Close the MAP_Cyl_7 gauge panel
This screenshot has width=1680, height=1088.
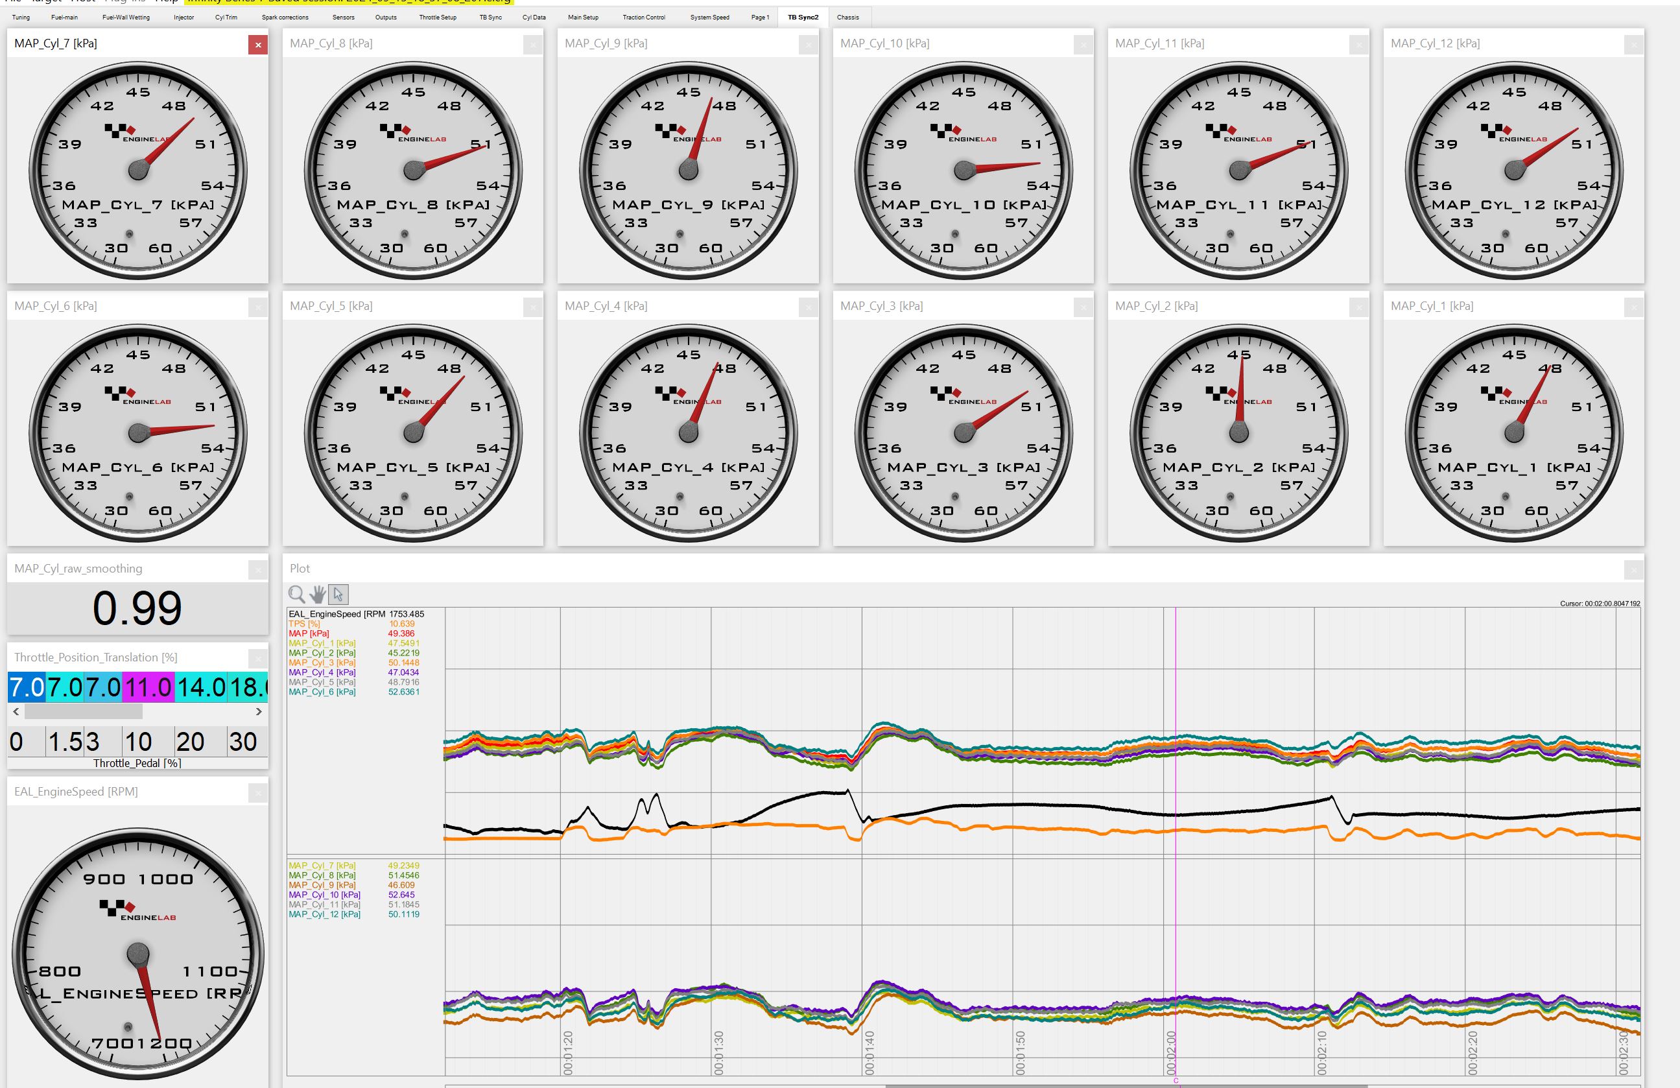[257, 45]
